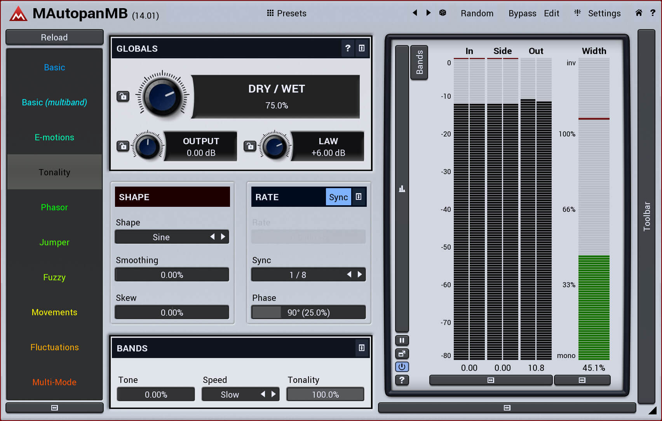Click the randomize dice icon
The height and width of the screenshot is (421, 662).
tap(442, 13)
